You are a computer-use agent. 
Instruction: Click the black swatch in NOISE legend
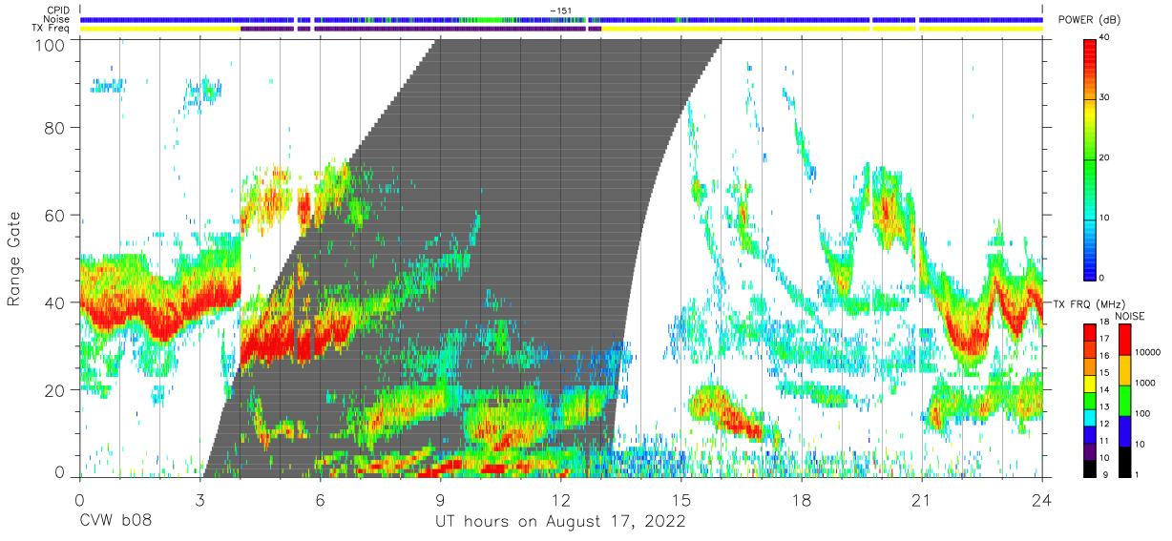1124,461
